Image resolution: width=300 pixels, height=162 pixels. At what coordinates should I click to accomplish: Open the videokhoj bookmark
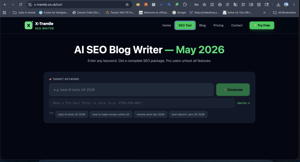204,13
